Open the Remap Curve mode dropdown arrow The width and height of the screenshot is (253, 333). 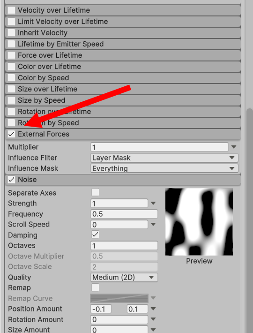153,298
